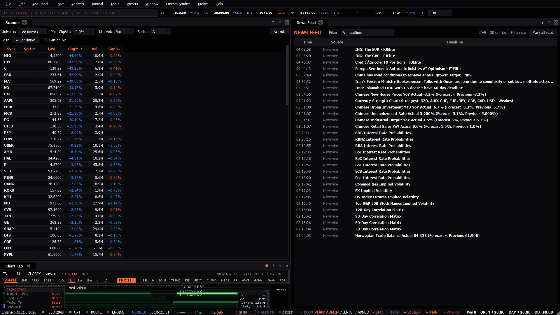The width and height of the screenshot is (560, 315).
Task: Toggle Squawk audio in status bar
Action: [x=412, y=312]
